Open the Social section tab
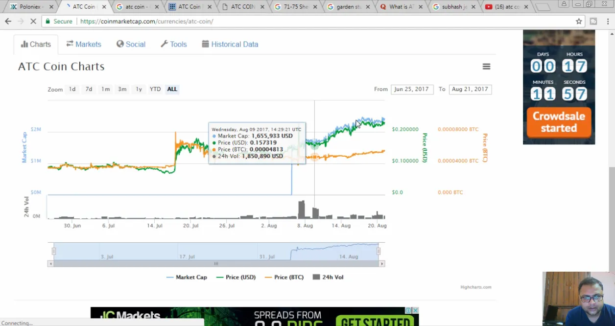 tap(131, 45)
